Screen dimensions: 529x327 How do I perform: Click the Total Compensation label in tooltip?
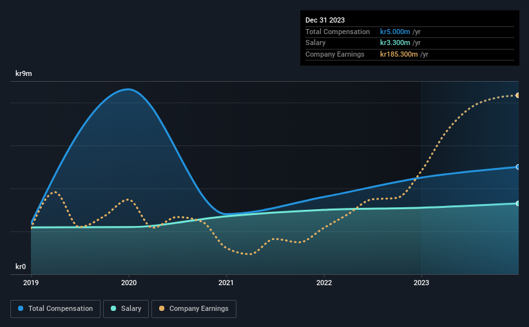(338, 32)
